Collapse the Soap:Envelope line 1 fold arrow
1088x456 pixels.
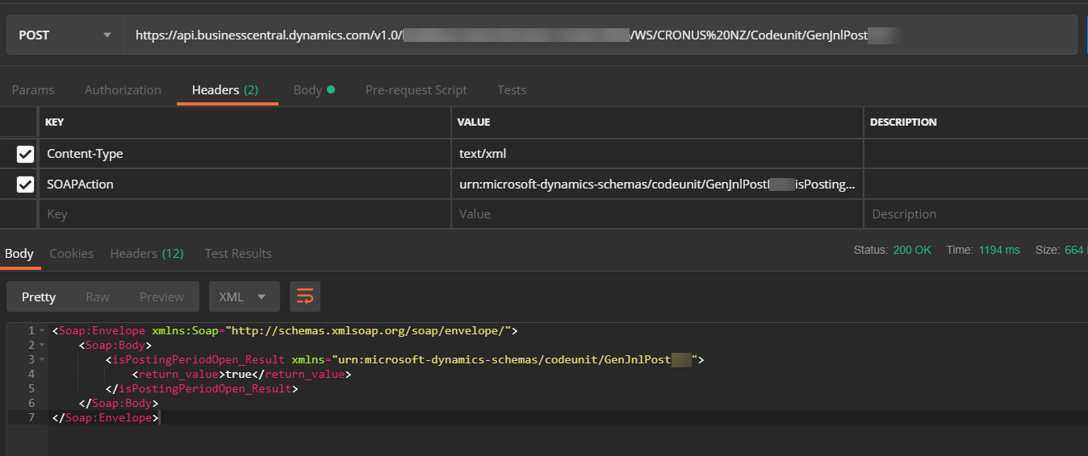[x=42, y=331]
